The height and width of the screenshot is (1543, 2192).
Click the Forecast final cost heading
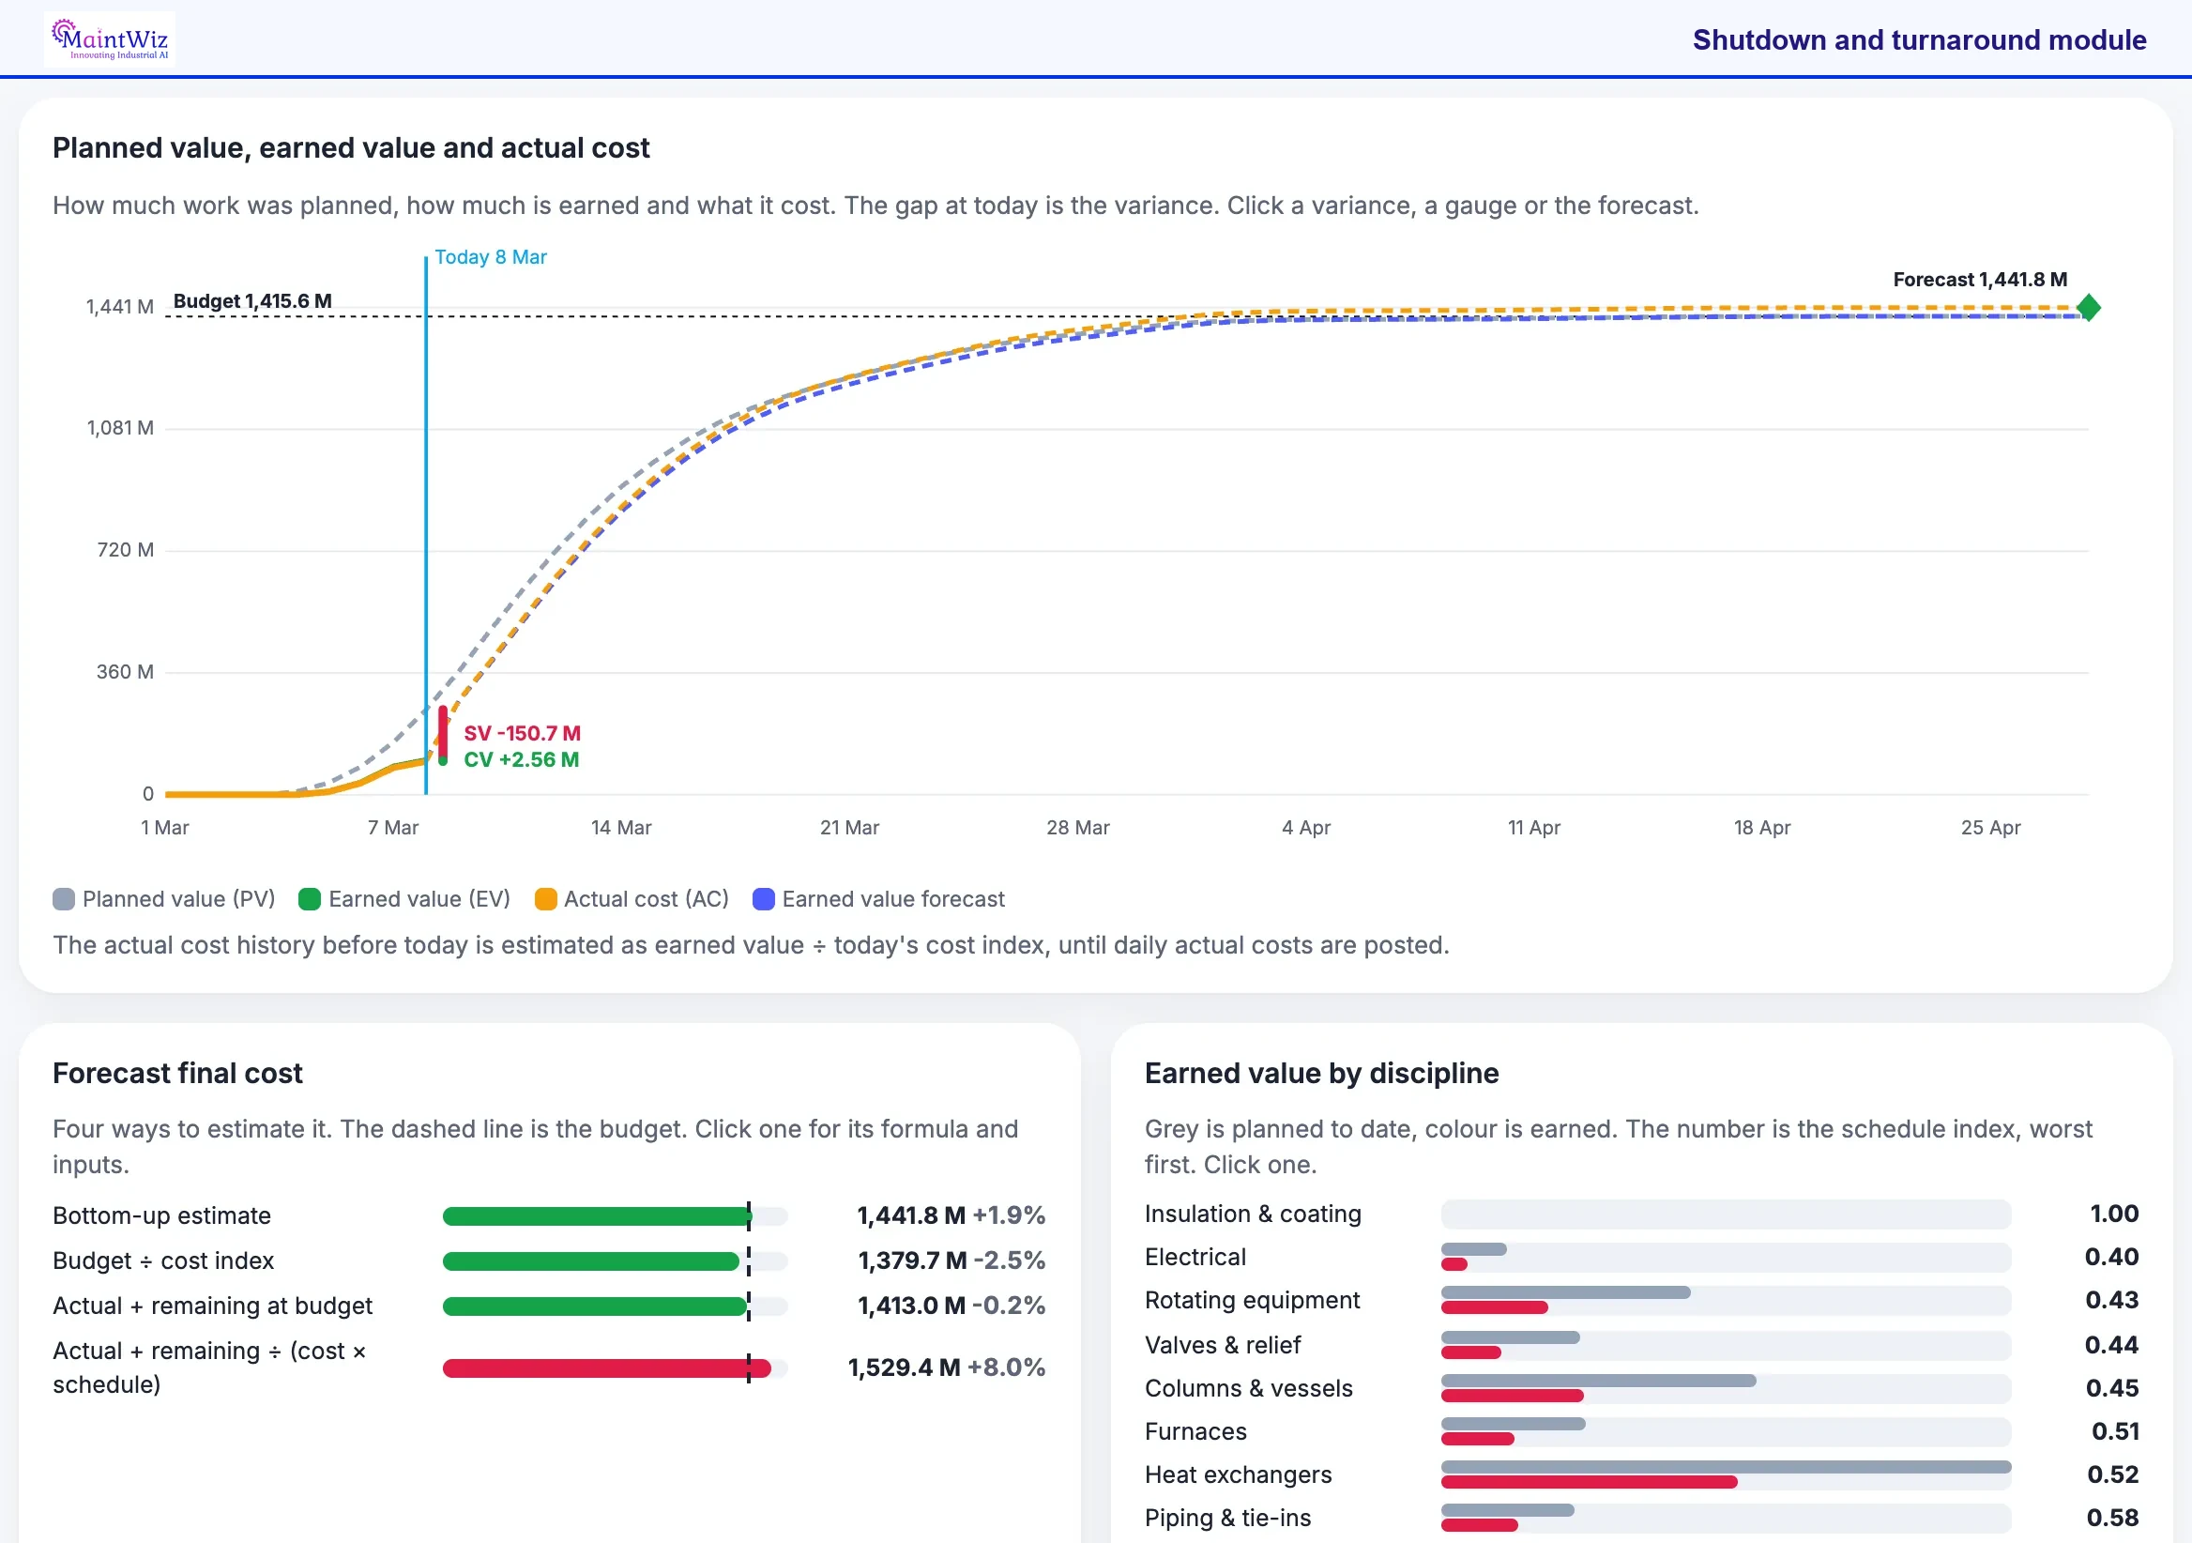(177, 1073)
